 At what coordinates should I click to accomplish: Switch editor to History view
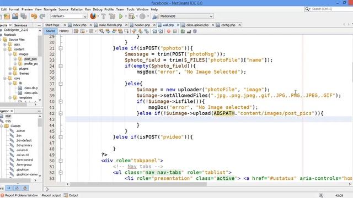click(64, 31)
